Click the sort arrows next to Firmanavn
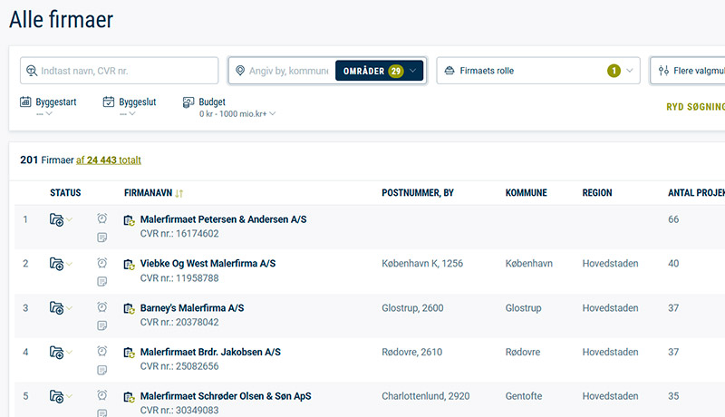The height and width of the screenshot is (417, 725). (x=179, y=193)
